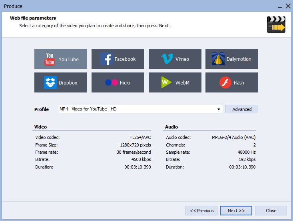The image size is (293, 221).
Task: Select the YouTube video category
Action: (x=61, y=59)
